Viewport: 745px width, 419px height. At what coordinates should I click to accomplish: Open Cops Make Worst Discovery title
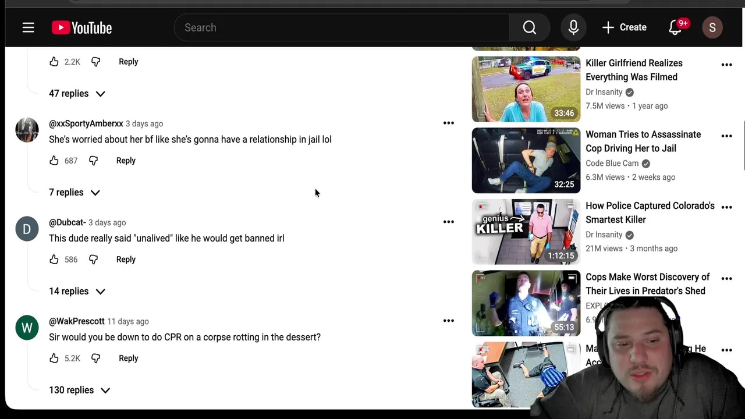coord(648,284)
